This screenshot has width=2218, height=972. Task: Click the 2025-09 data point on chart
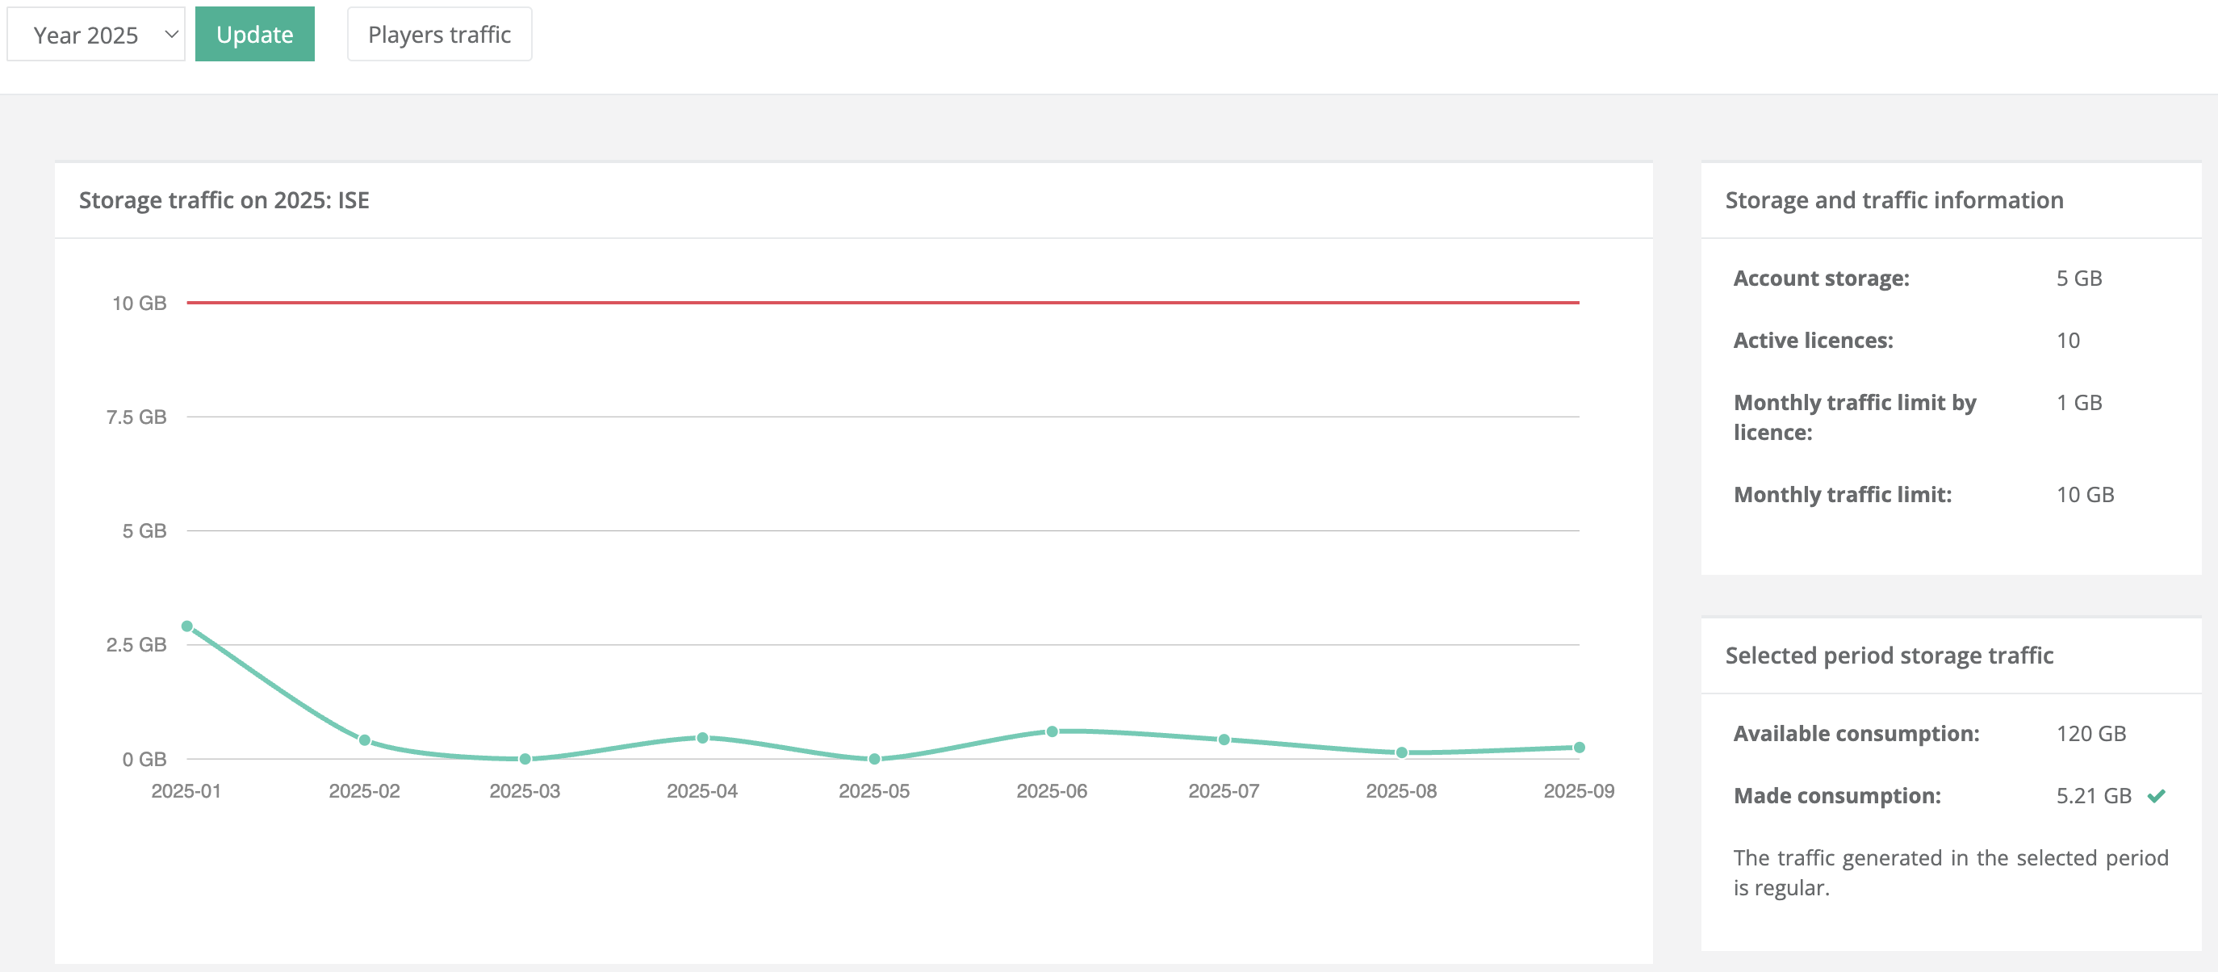click(x=1578, y=748)
